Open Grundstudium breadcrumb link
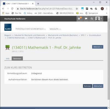 [95, 35]
